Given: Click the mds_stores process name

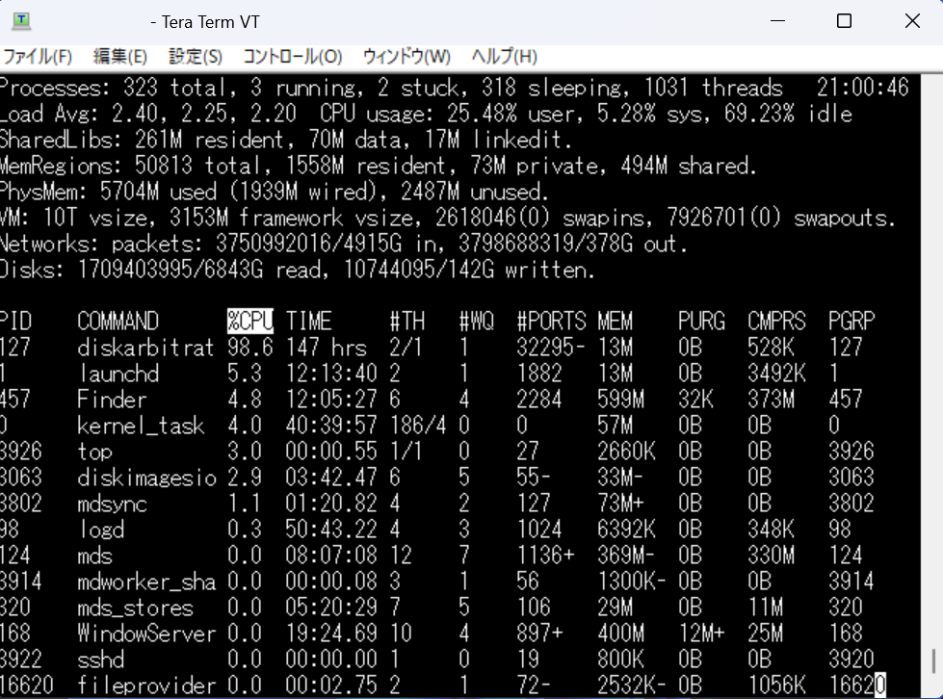Looking at the screenshot, I should pos(135,608).
